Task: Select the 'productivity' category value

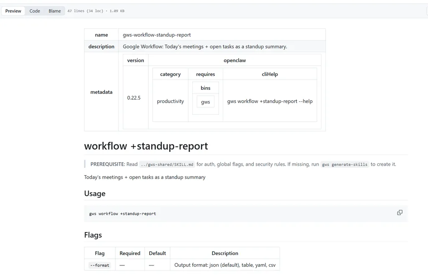Action: pos(171,101)
